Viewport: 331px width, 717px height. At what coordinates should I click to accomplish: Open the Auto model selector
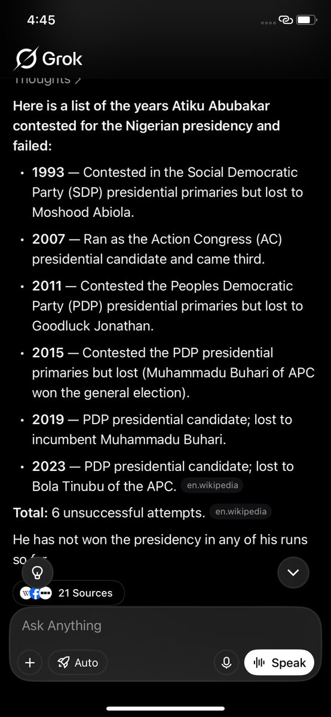point(78,662)
